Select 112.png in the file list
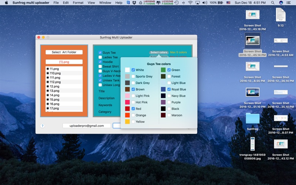The height and width of the screenshot is (185, 296). pyautogui.click(x=55, y=82)
